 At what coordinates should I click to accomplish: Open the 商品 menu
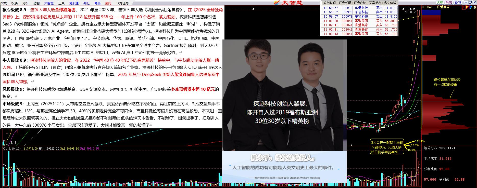click(97, 3)
